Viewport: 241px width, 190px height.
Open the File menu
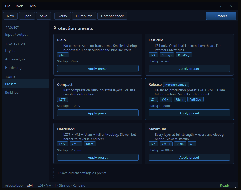pos(8,6)
